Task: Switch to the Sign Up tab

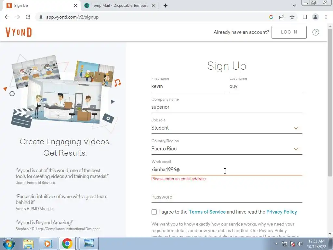Action: pyautogui.click(x=41, y=6)
